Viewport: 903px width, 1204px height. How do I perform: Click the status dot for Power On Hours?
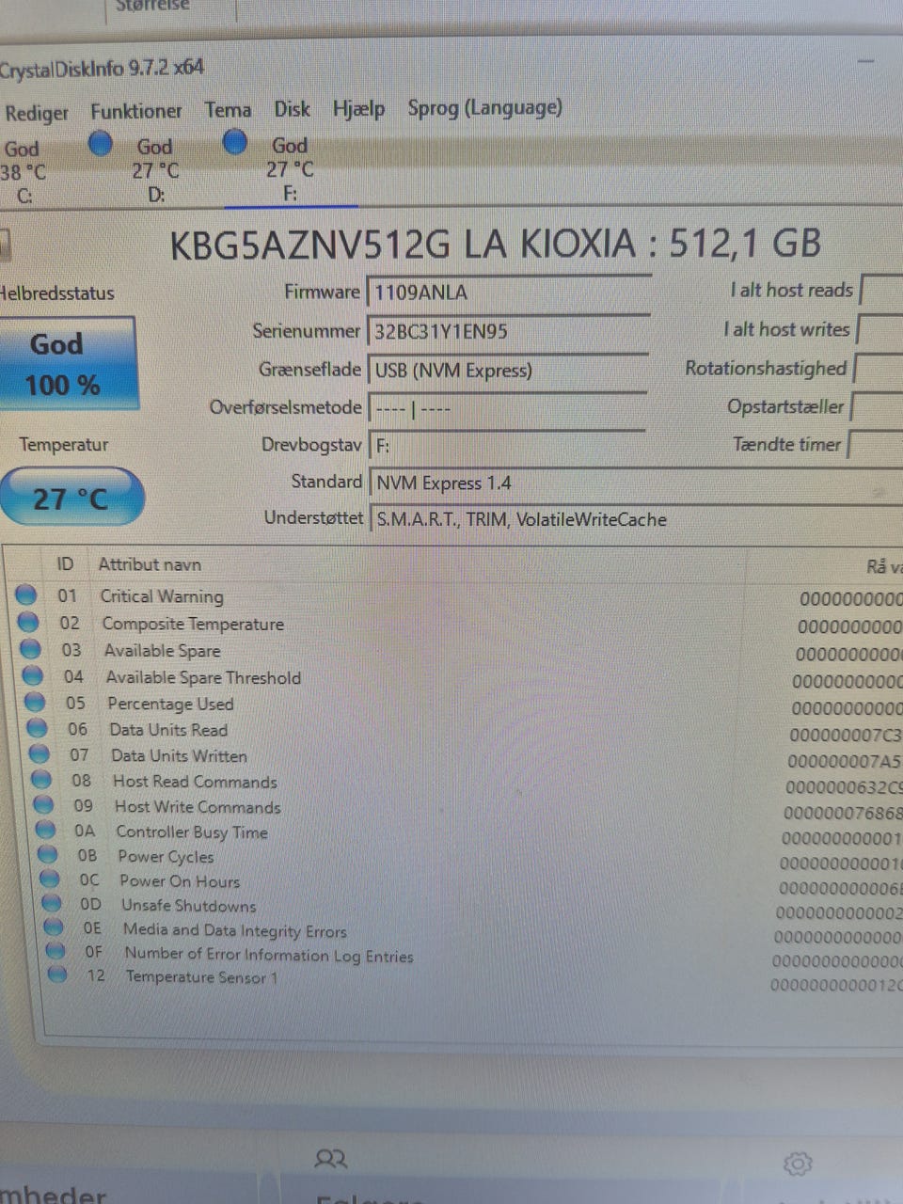coord(50,879)
